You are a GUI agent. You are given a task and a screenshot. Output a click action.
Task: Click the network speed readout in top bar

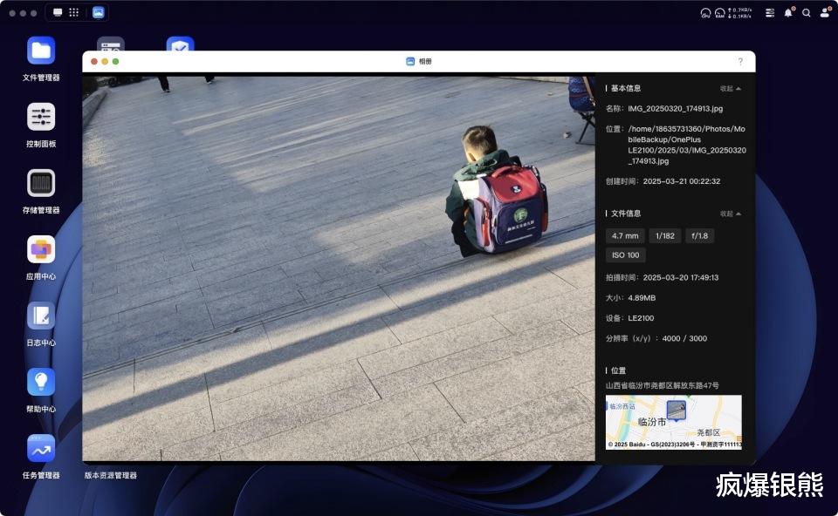tap(739, 13)
